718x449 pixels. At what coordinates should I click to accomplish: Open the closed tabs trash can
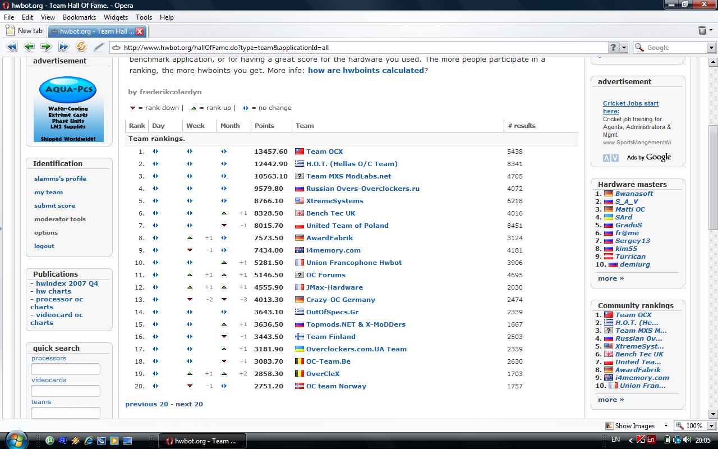pos(702,30)
